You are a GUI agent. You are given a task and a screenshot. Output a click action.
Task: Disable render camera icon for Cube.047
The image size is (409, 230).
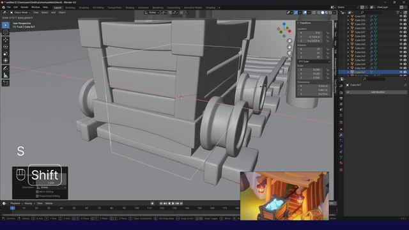405,72
